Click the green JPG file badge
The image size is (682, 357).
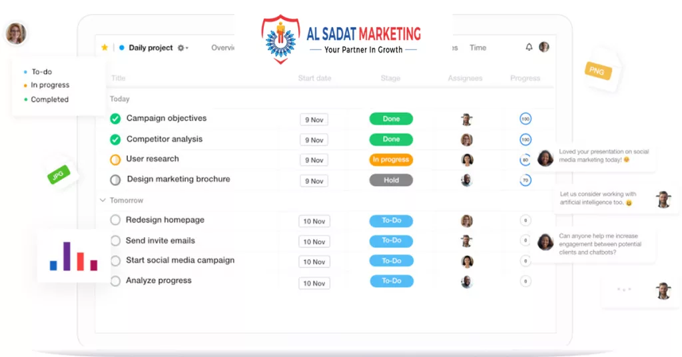(x=59, y=175)
